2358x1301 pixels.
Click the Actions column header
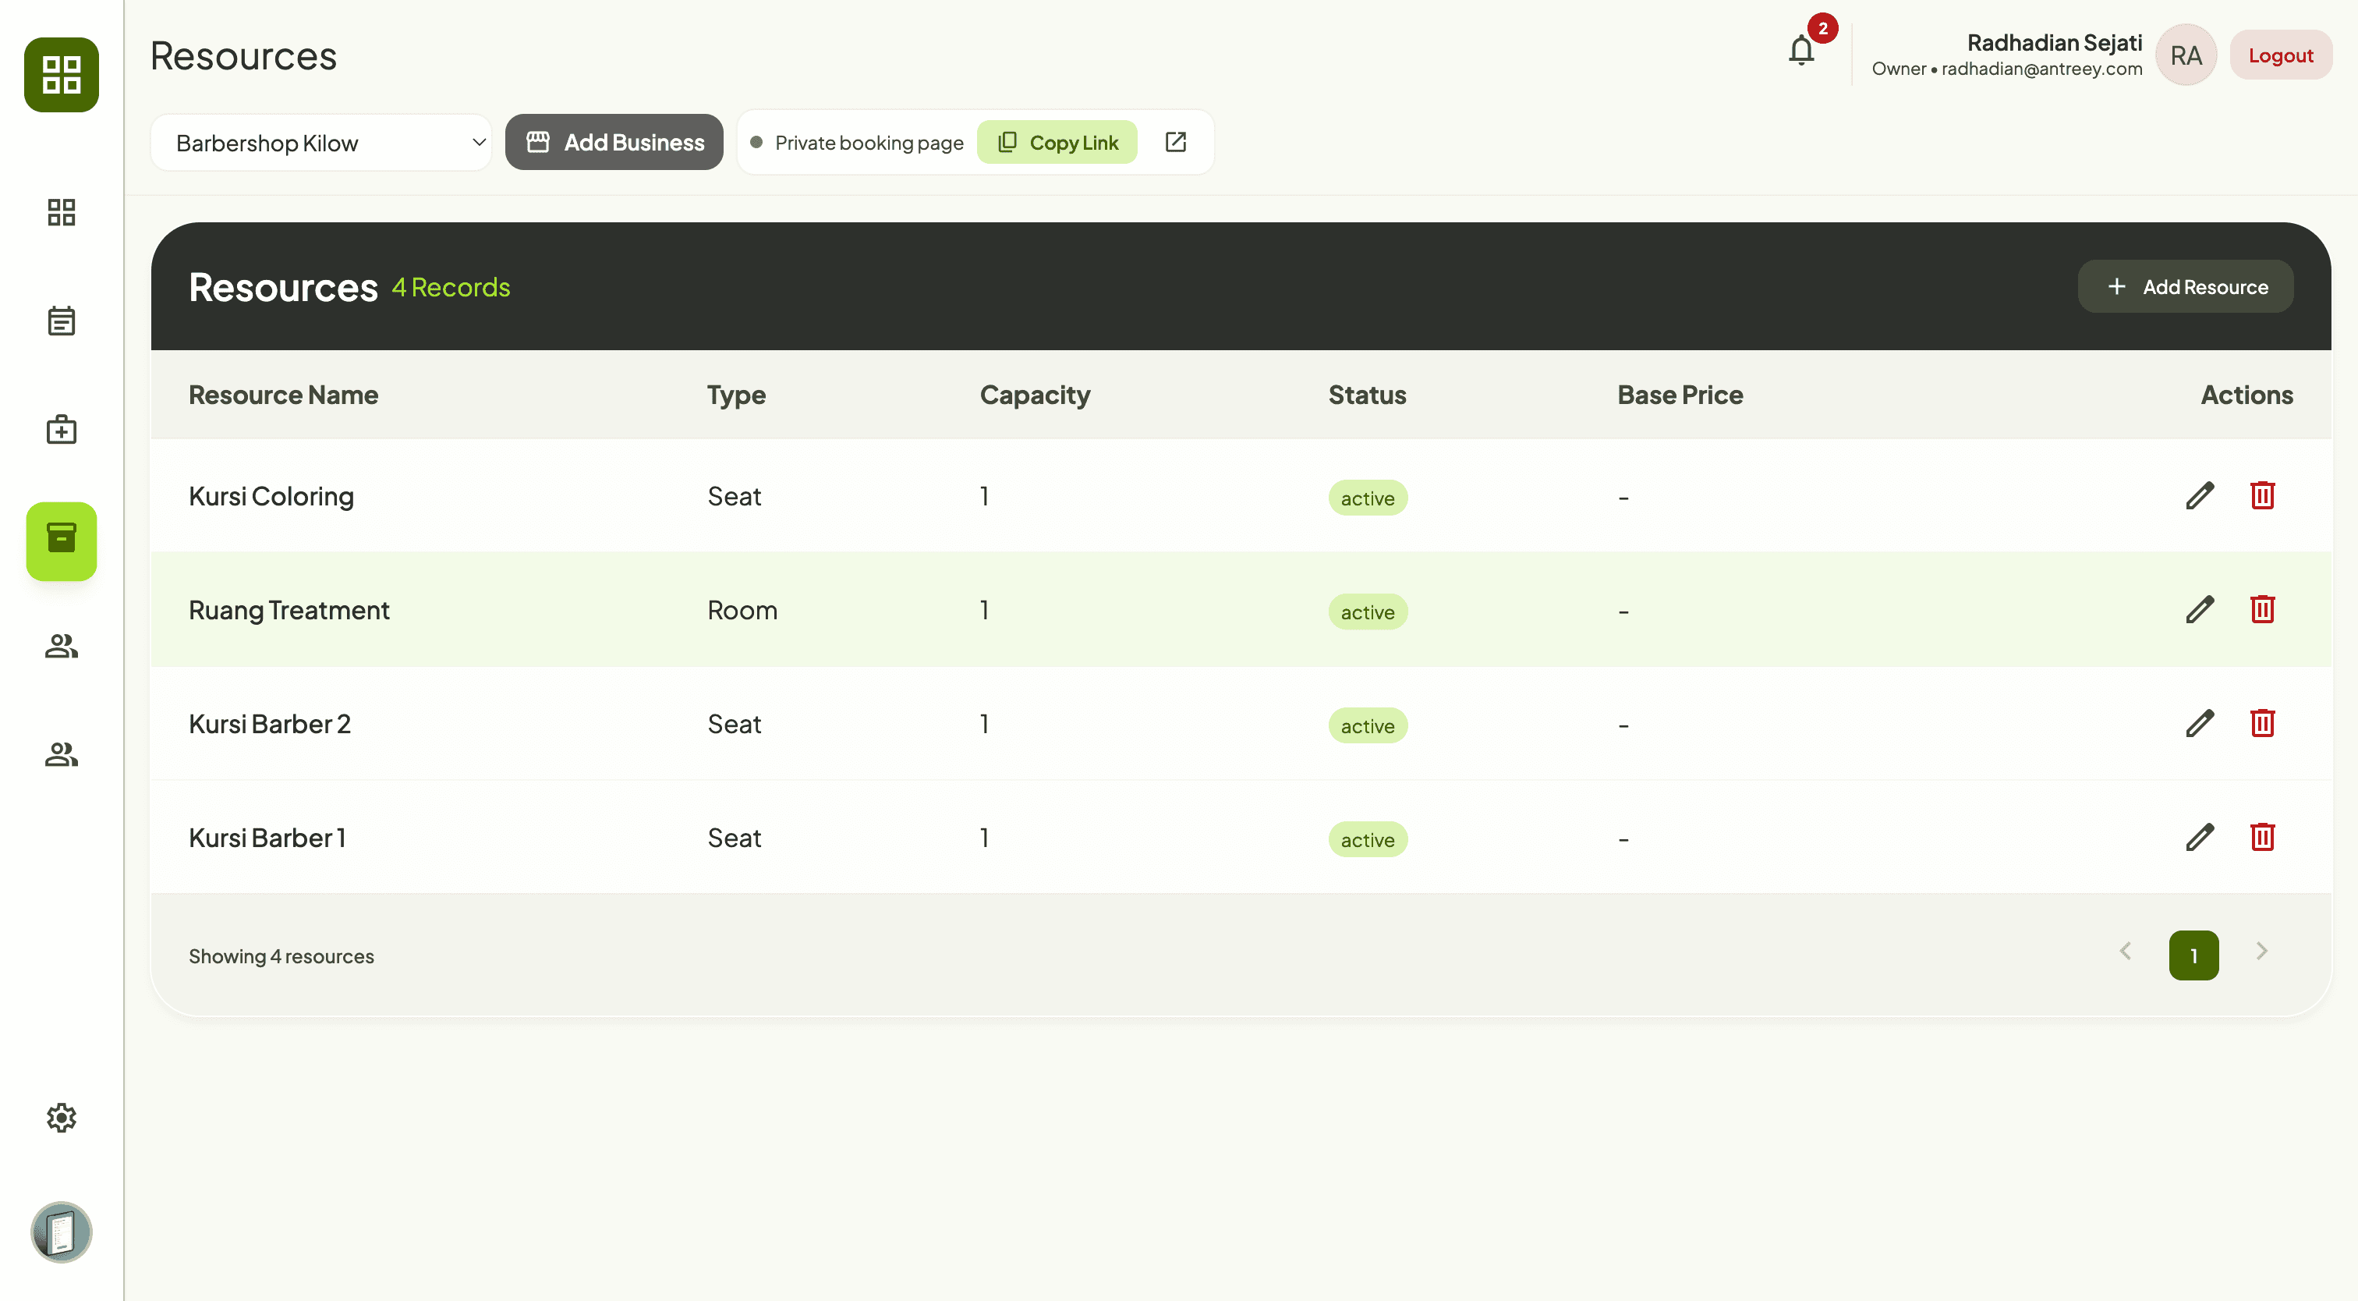[2246, 395]
